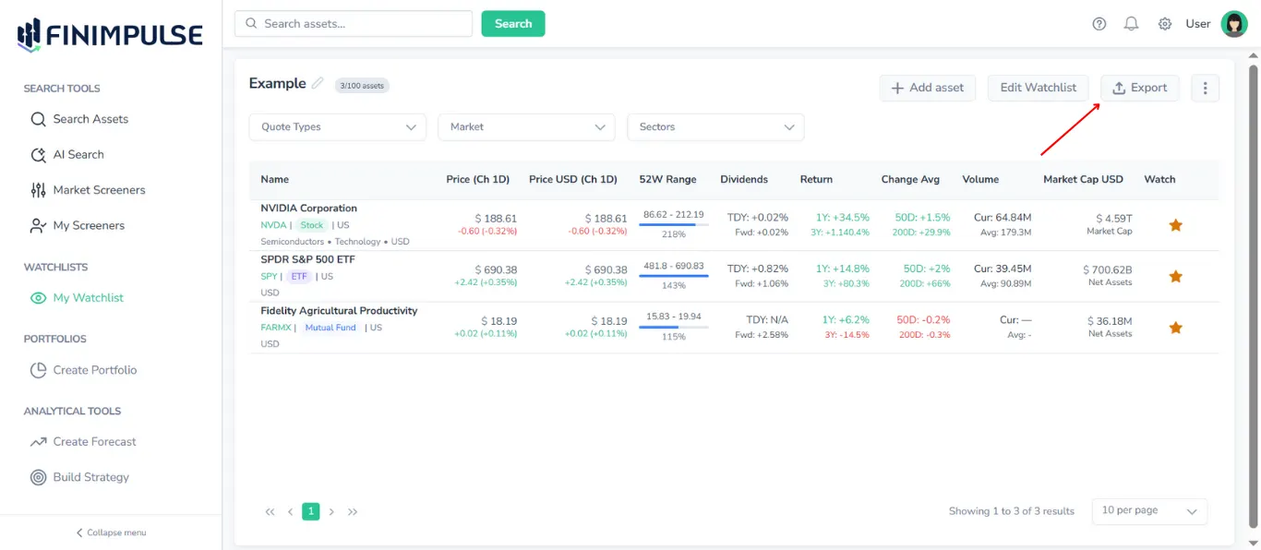Open the three-dot more options menu
The width and height of the screenshot is (1261, 550).
coord(1205,88)
